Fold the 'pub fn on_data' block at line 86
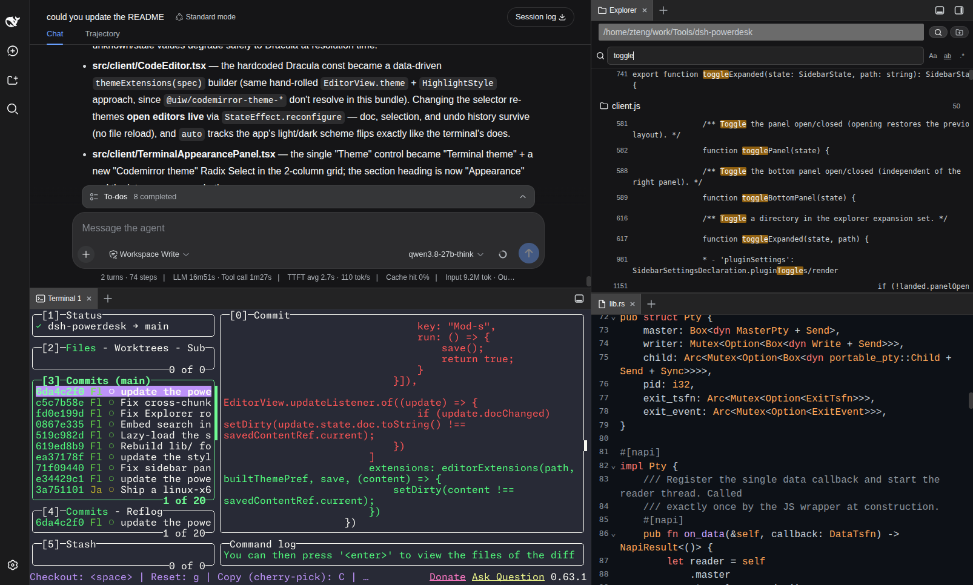This screenshot has width=973, height=585. pyautogui.click(x=613, y=535)
